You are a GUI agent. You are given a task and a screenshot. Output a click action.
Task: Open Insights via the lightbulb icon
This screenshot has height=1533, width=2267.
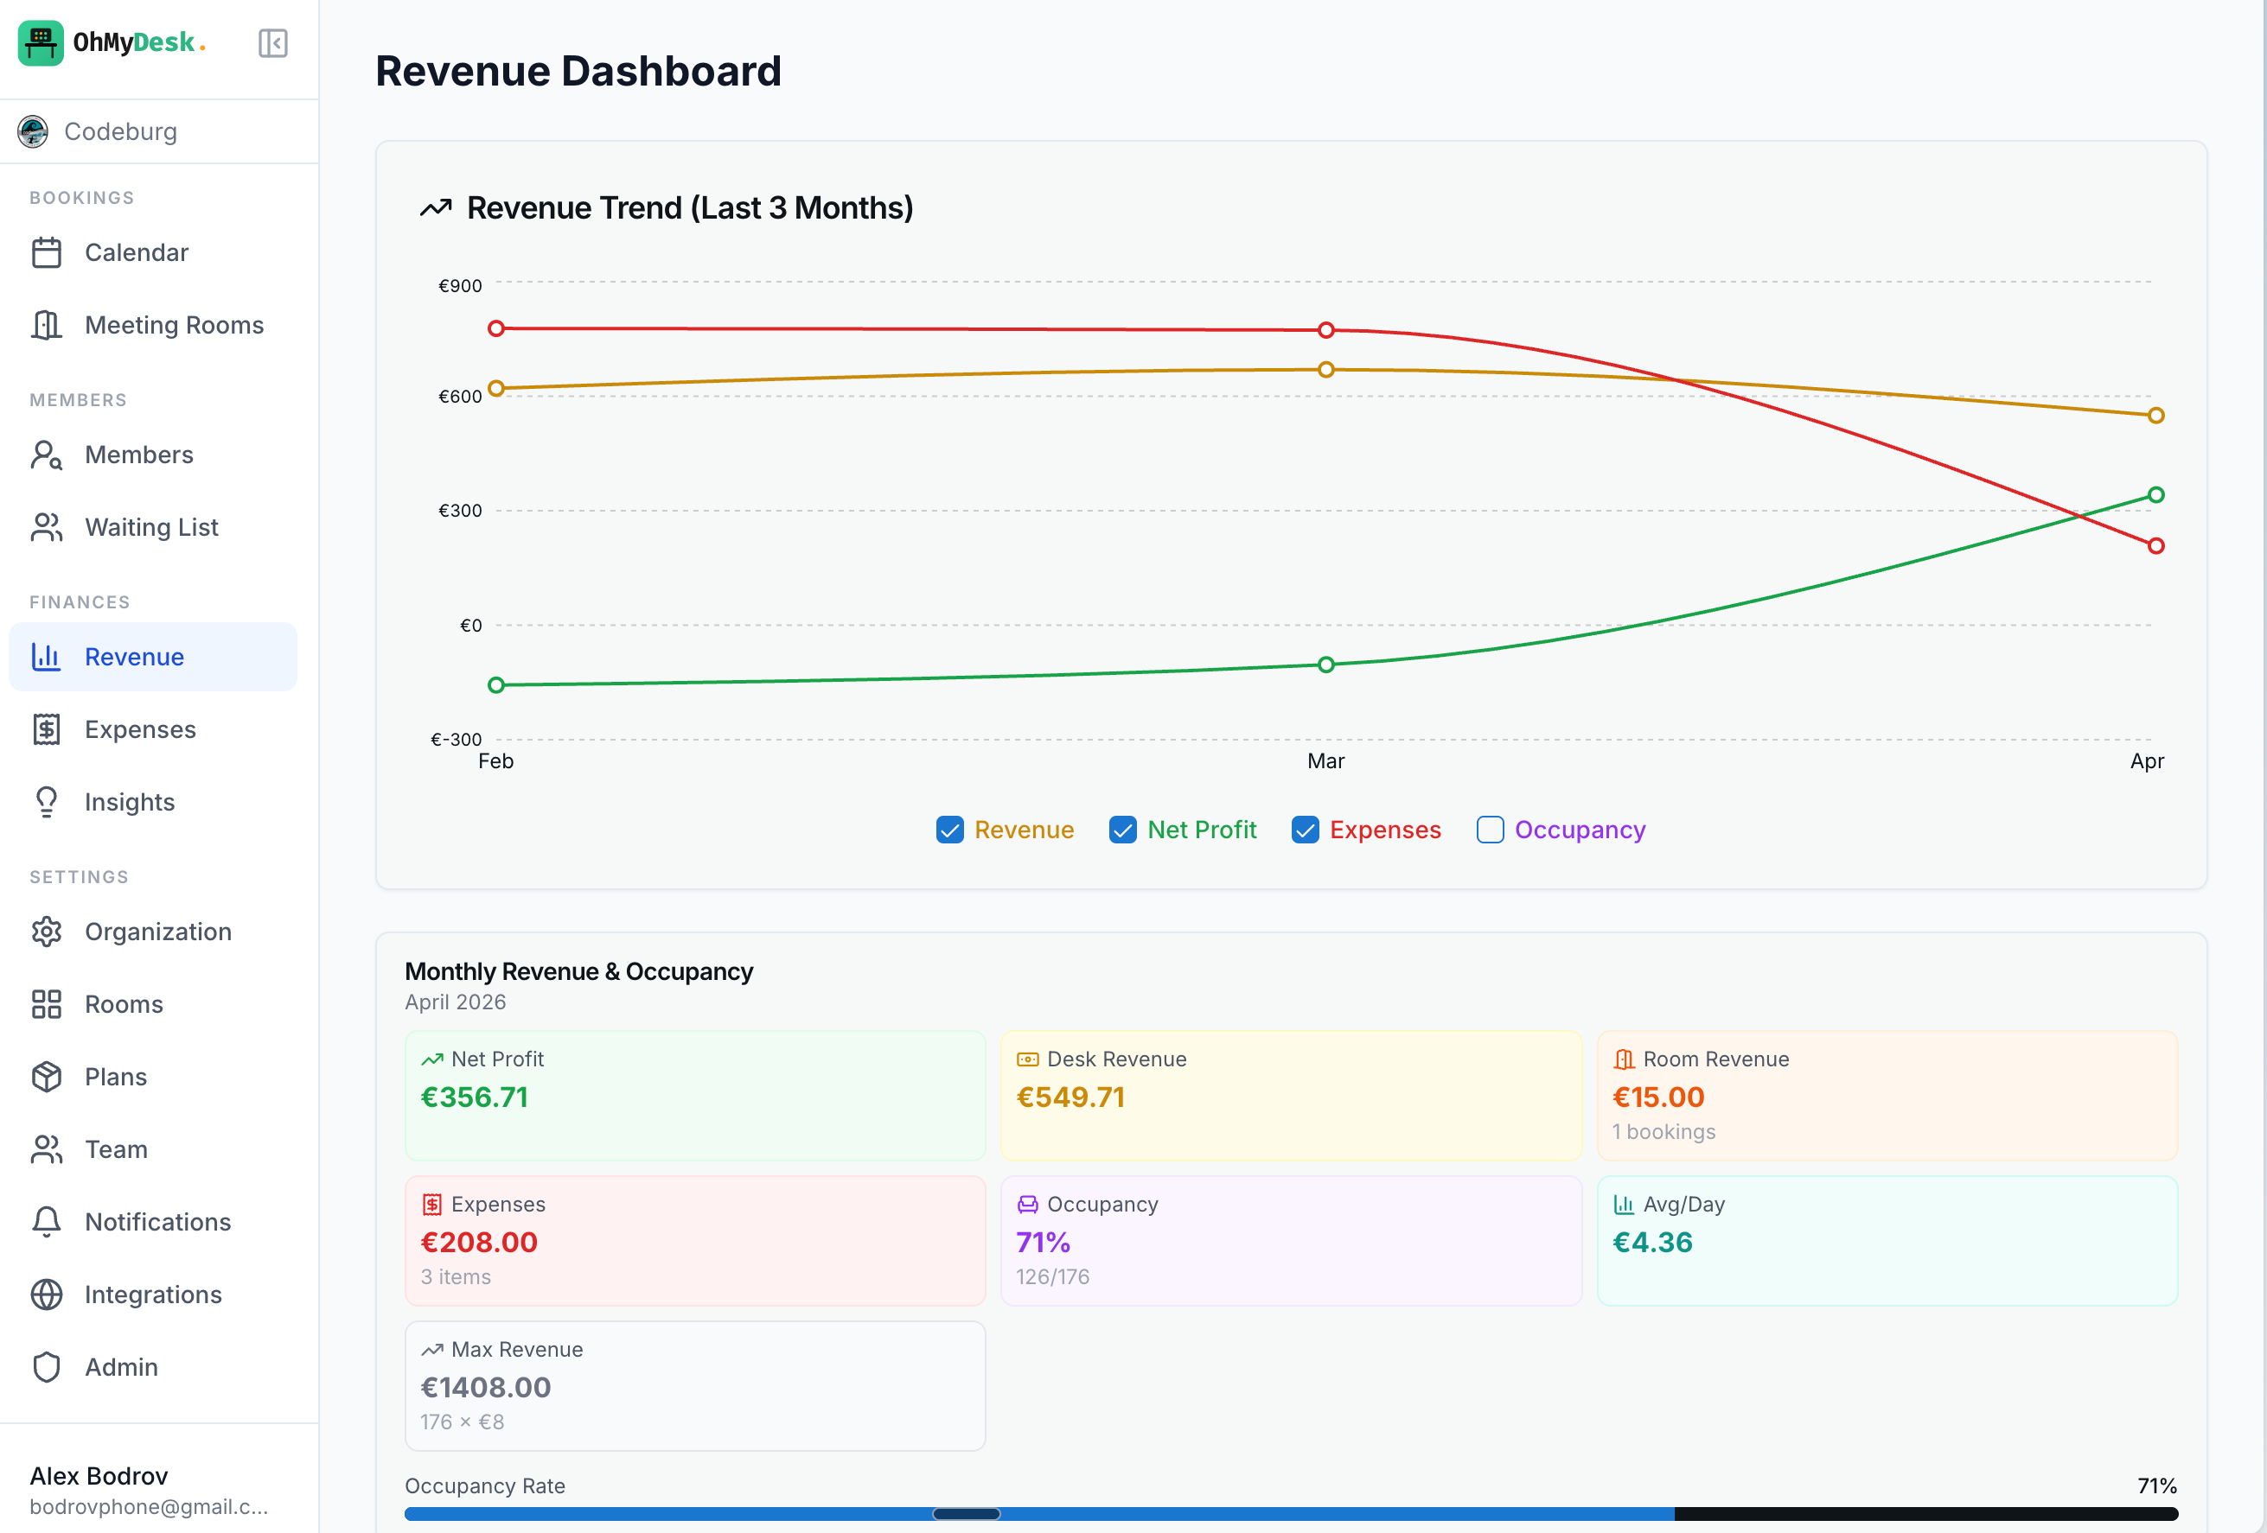point(47,802)
